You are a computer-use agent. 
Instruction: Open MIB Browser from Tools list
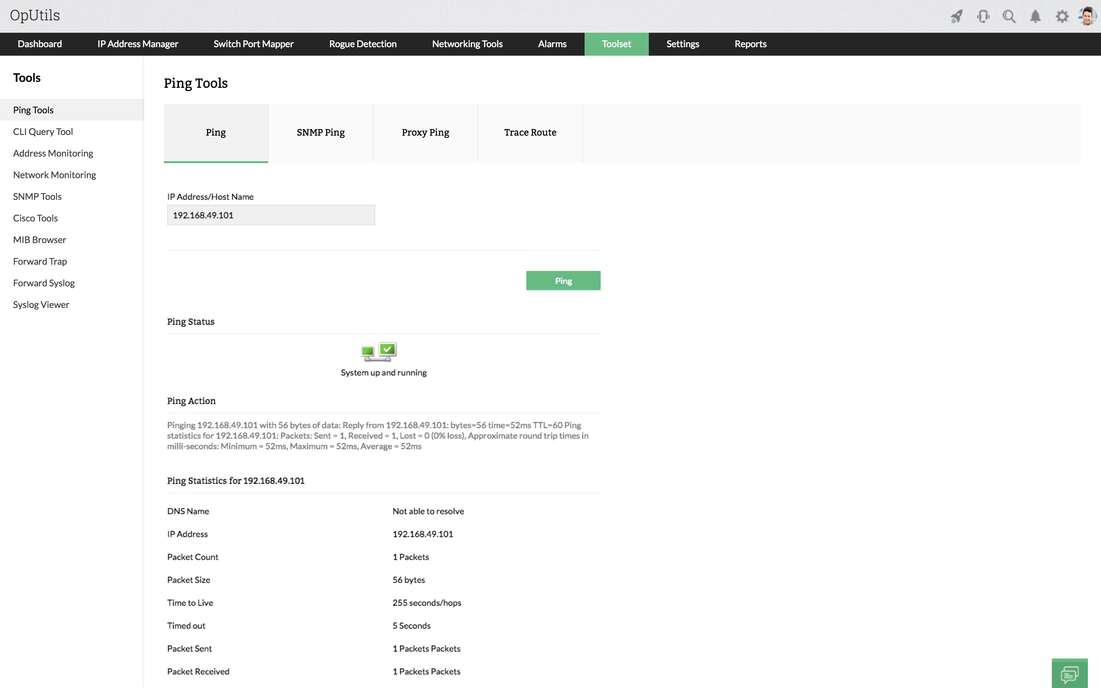(40, 240)
